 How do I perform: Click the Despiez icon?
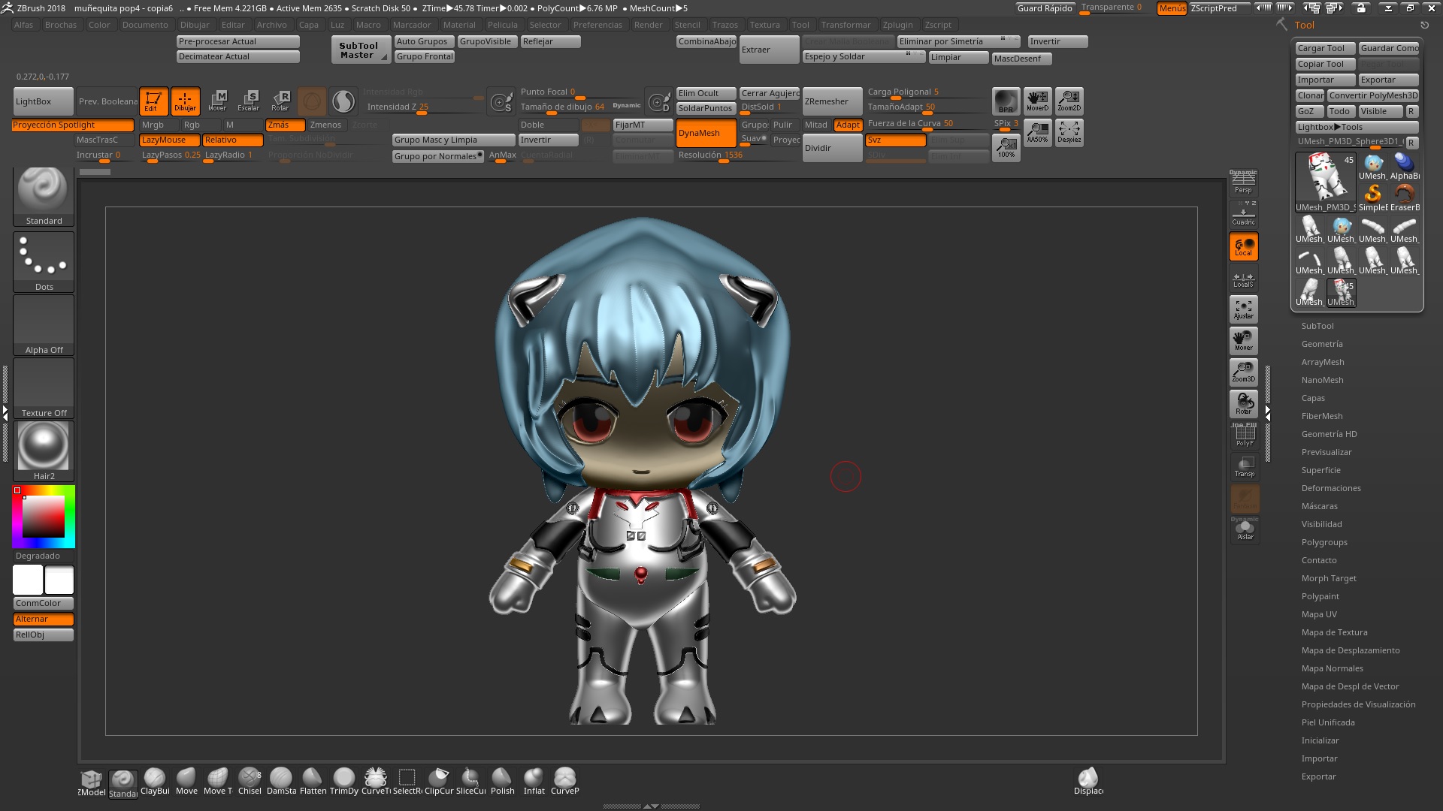tap(1069, 133)
